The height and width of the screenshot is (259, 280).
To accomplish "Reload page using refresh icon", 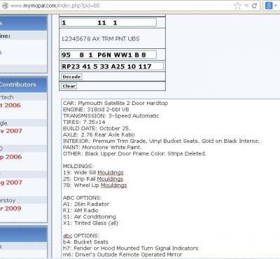I will point(255,6).
